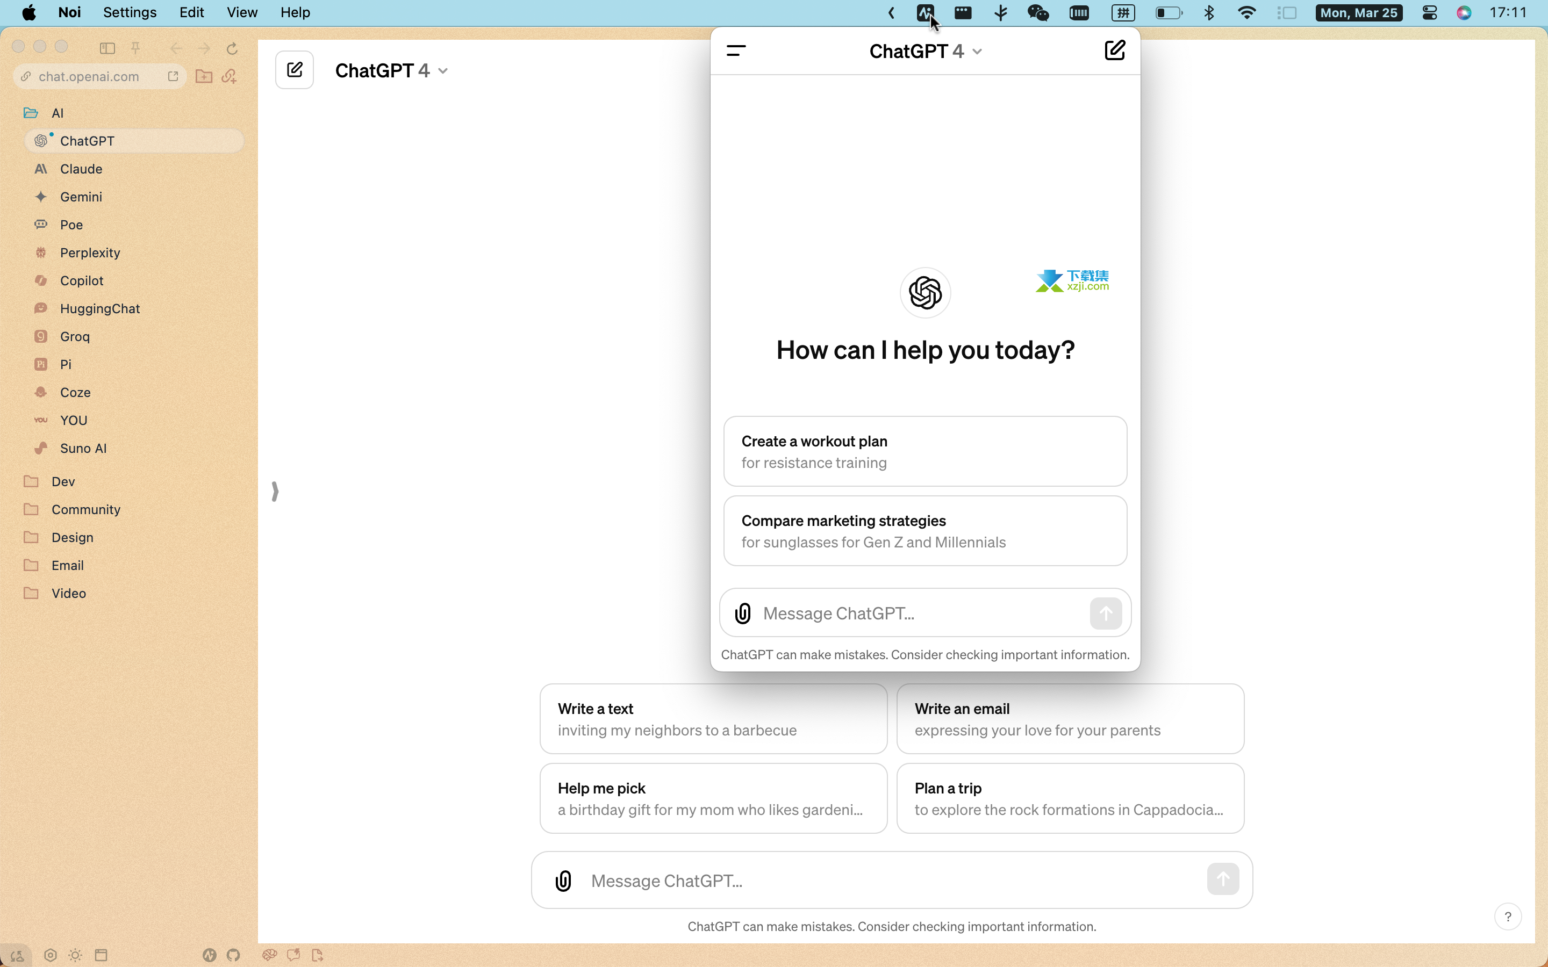Image resolution: width=1548 pixels, height=967 pixels.
Task: Toggle the sidebar collapse arrow button
Action: (x=274, y=492)
